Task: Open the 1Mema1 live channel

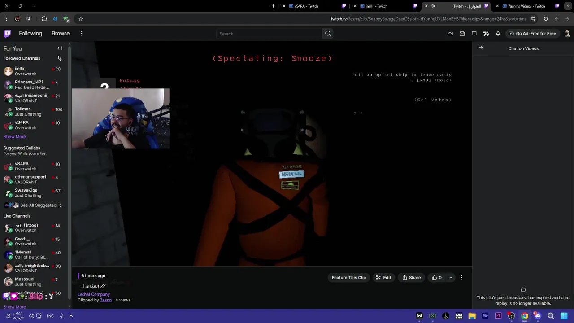Action: click(x=34, y=255)
